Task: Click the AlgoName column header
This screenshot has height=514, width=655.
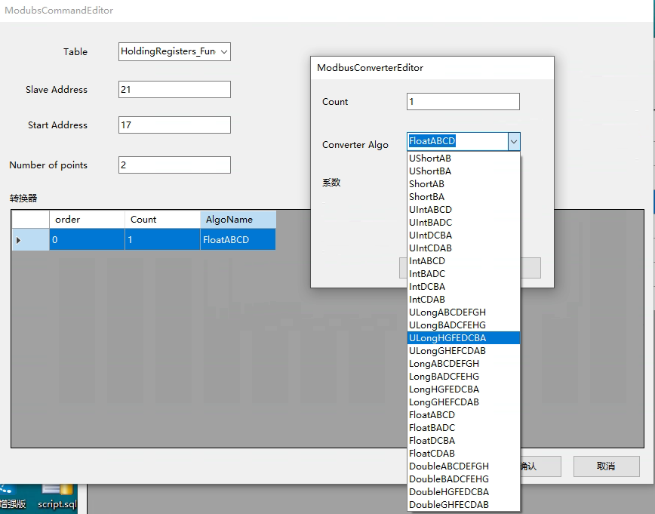Action: click(x=238, y=220)
